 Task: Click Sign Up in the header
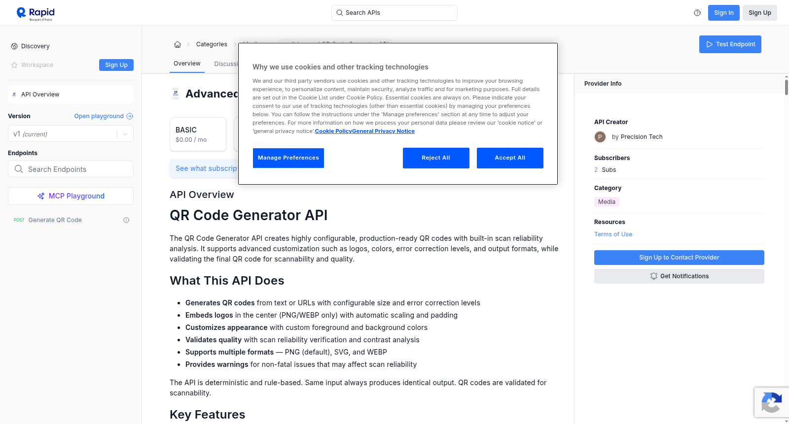click(x=760, y=13)
